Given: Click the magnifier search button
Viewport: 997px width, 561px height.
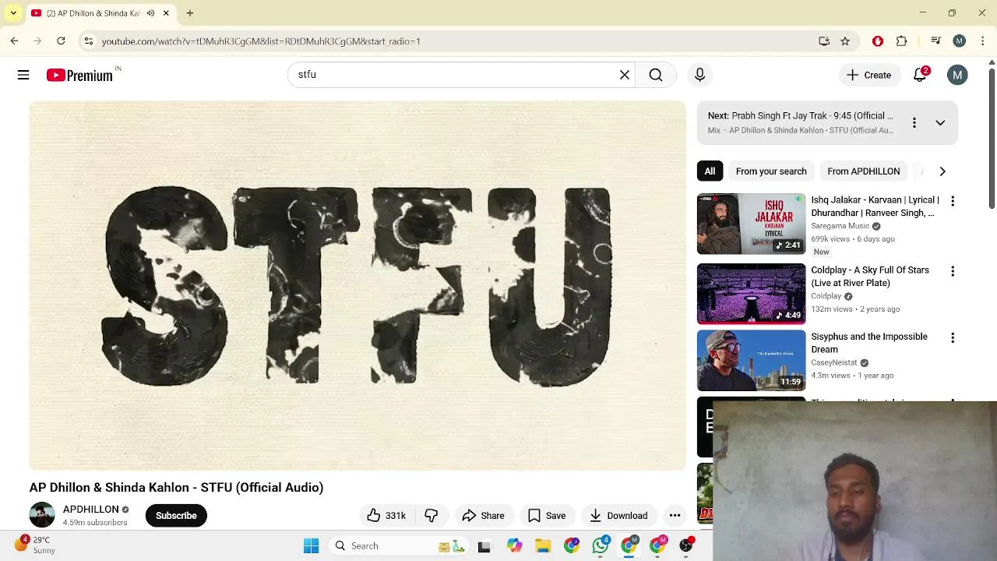Looking at the screenshot, I should click(656, 75).
